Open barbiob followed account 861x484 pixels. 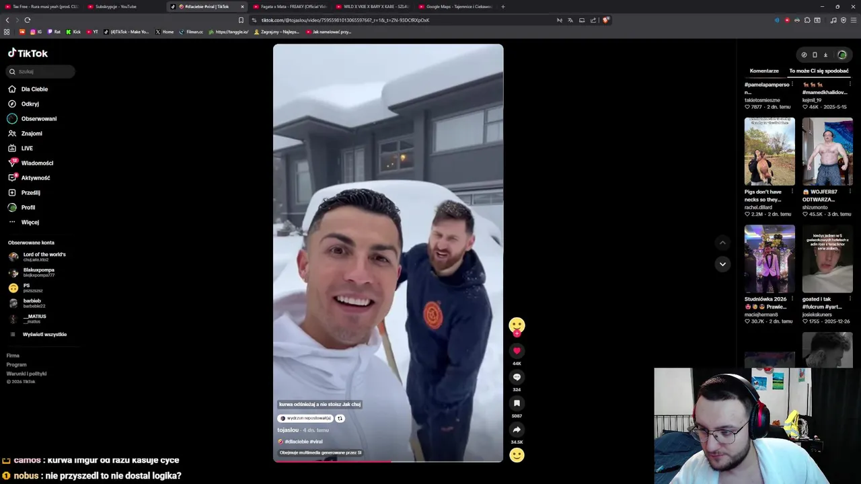(27, 303)
